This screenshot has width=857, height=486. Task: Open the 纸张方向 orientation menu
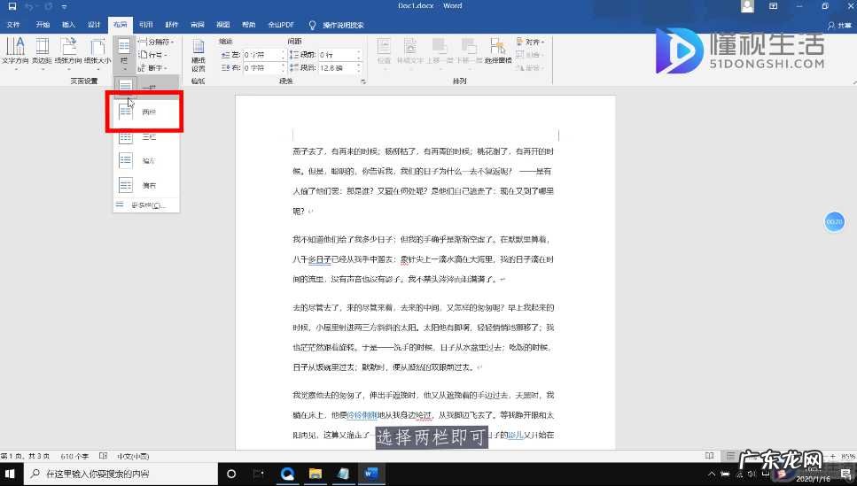click(x=68, y=53)
